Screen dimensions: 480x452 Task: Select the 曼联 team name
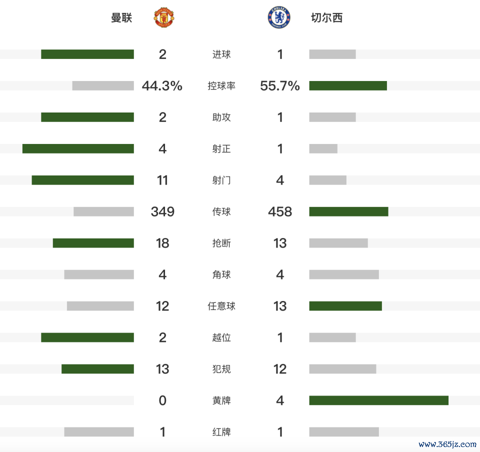(121, 18)
